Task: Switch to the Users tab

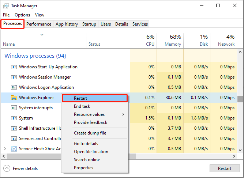Action: (106, 24)
